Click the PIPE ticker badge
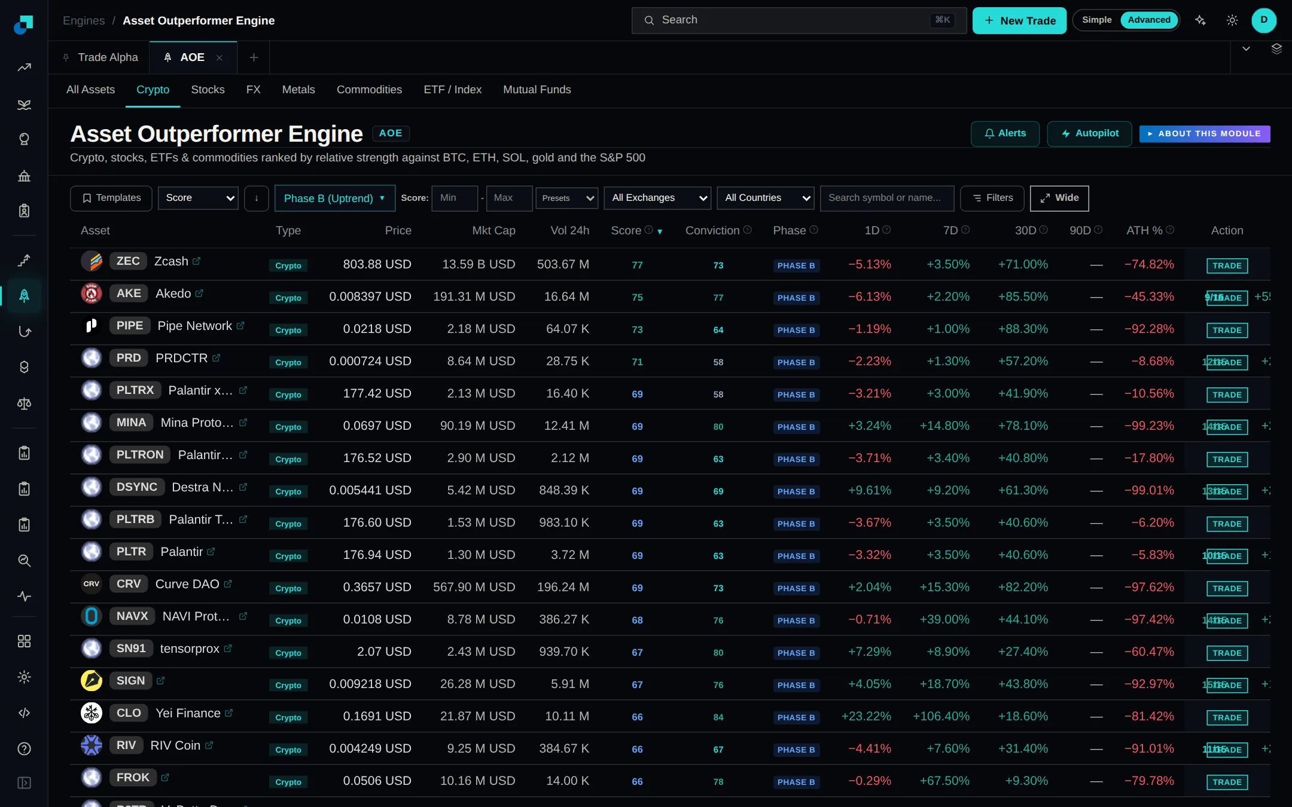Viewport: 1292px width, 807px height. point(130,326)
